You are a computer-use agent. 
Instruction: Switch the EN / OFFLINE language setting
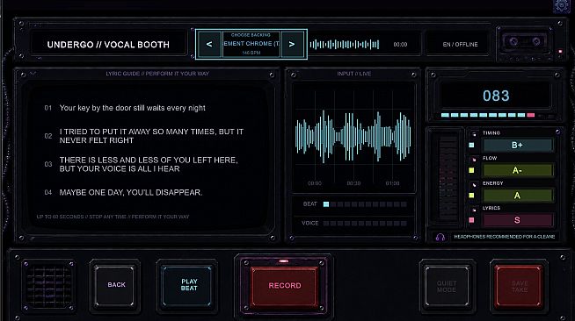tap(460, 44)
